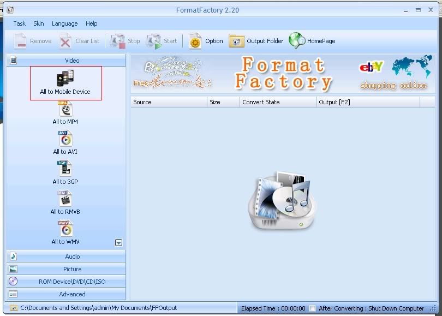Click the All to WMV label
This screenshot has width=442, height=316.
pos(65,242)
